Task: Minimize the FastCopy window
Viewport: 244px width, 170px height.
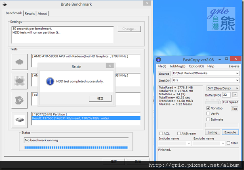Action: click(x=220, y=59)
